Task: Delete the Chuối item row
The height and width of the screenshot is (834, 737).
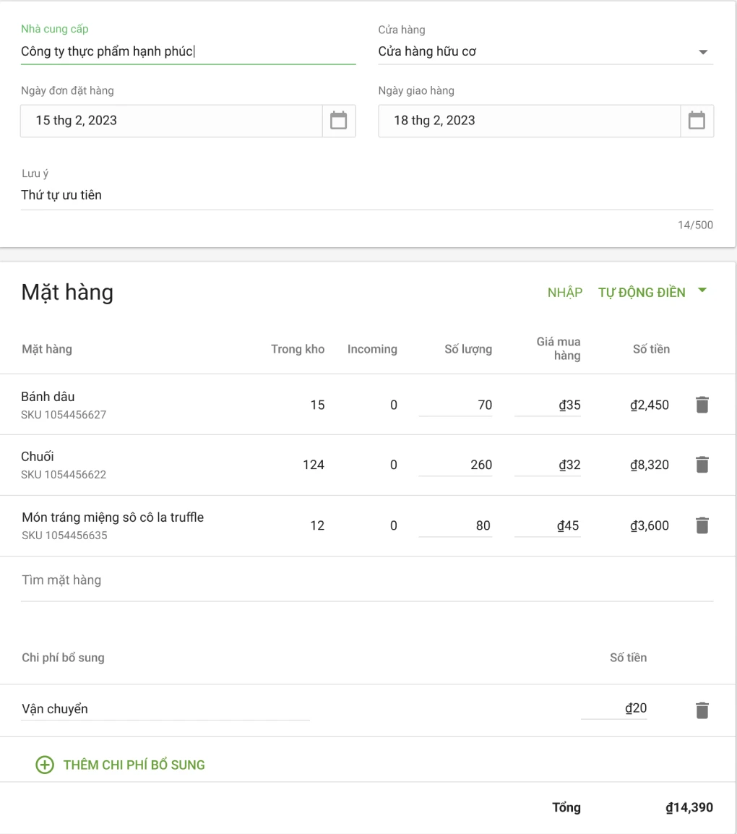Action: click(702, 465)
